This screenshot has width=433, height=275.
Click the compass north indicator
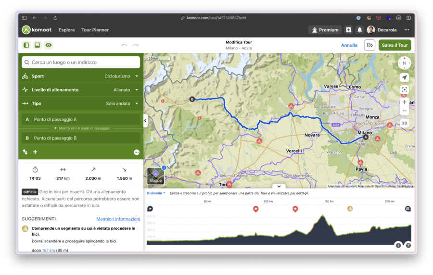pos(404,63)
